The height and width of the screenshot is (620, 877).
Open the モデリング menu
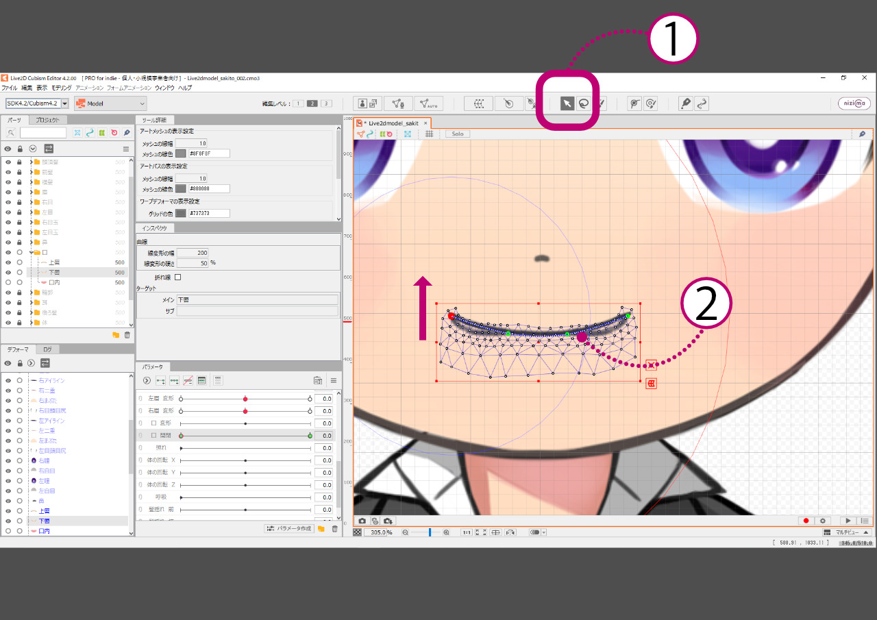tap(62, 88)
